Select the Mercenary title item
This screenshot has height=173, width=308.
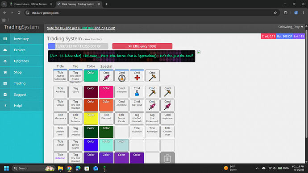[60, 119]
